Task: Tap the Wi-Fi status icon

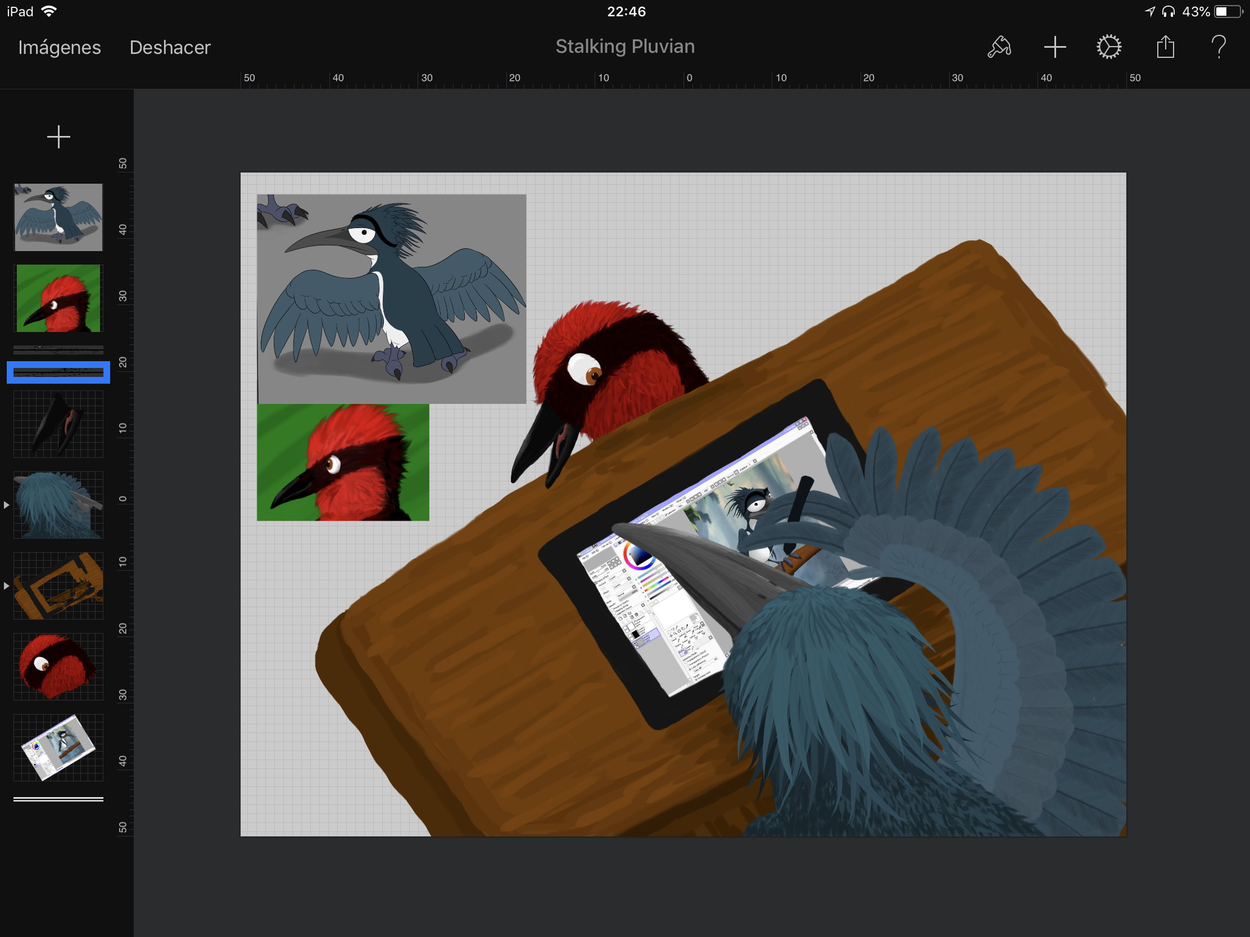Action: tap(49, 11)
